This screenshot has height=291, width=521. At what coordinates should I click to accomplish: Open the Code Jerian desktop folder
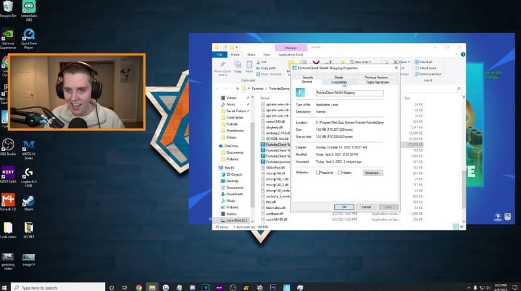8,230
